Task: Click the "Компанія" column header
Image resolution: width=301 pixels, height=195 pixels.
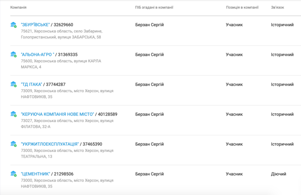Action: [x=18, y=7]
